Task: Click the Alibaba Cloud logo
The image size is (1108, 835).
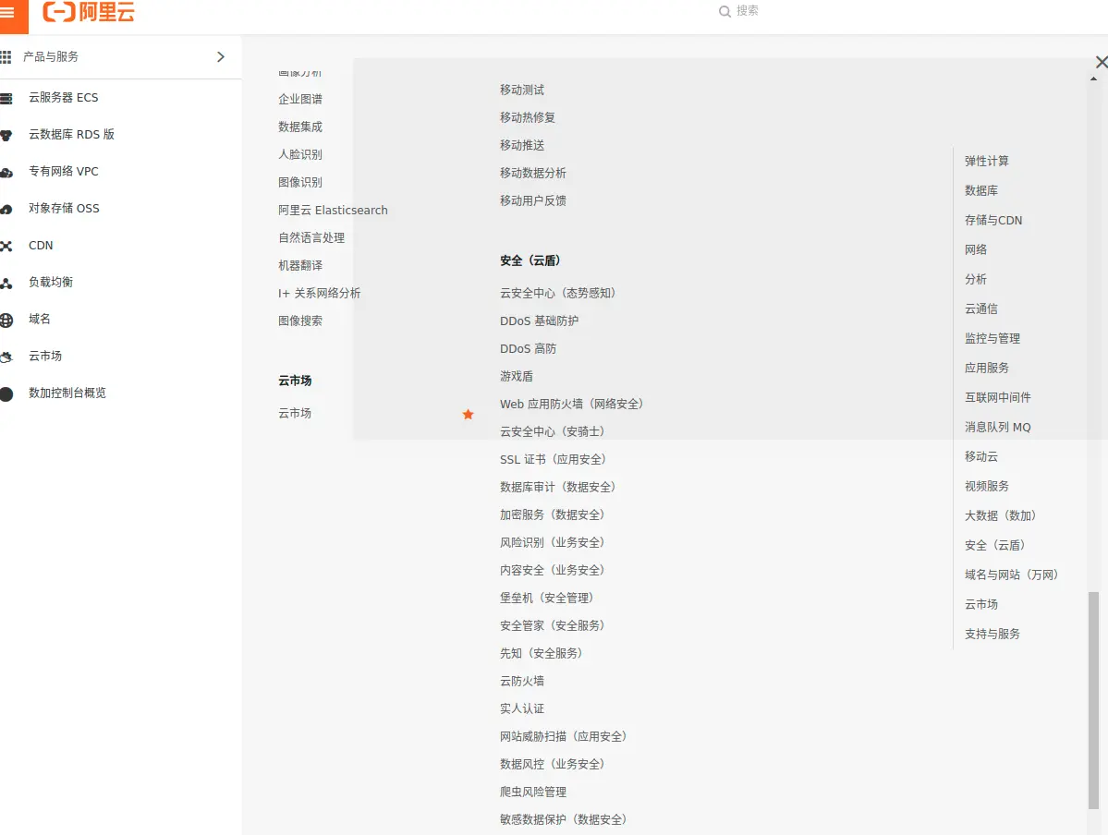Action: click(x=89, y=12)
